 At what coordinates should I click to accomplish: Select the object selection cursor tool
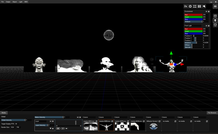[186, 6]
